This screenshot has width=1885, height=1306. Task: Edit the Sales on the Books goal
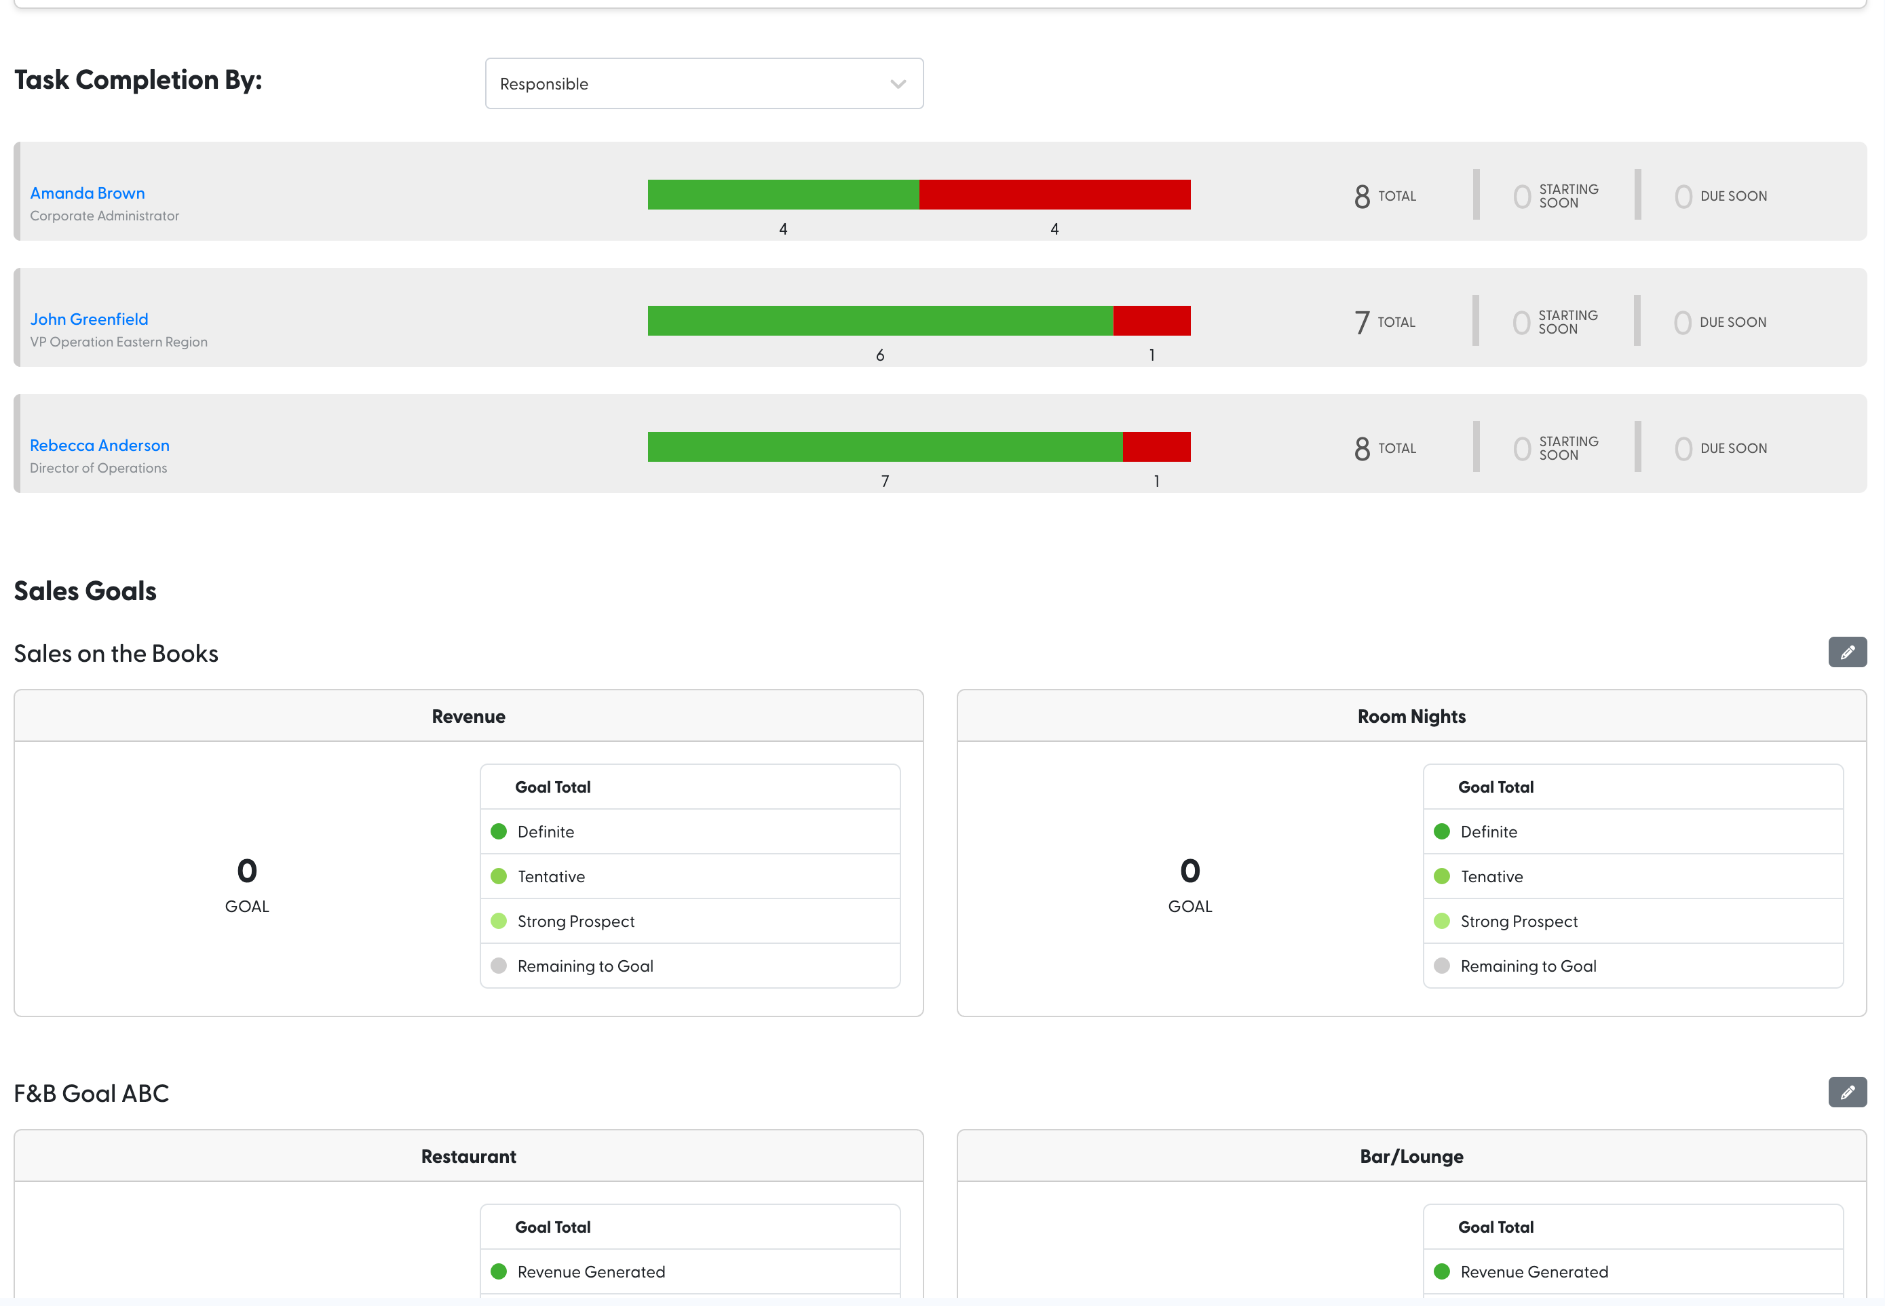click(1847, 652)
